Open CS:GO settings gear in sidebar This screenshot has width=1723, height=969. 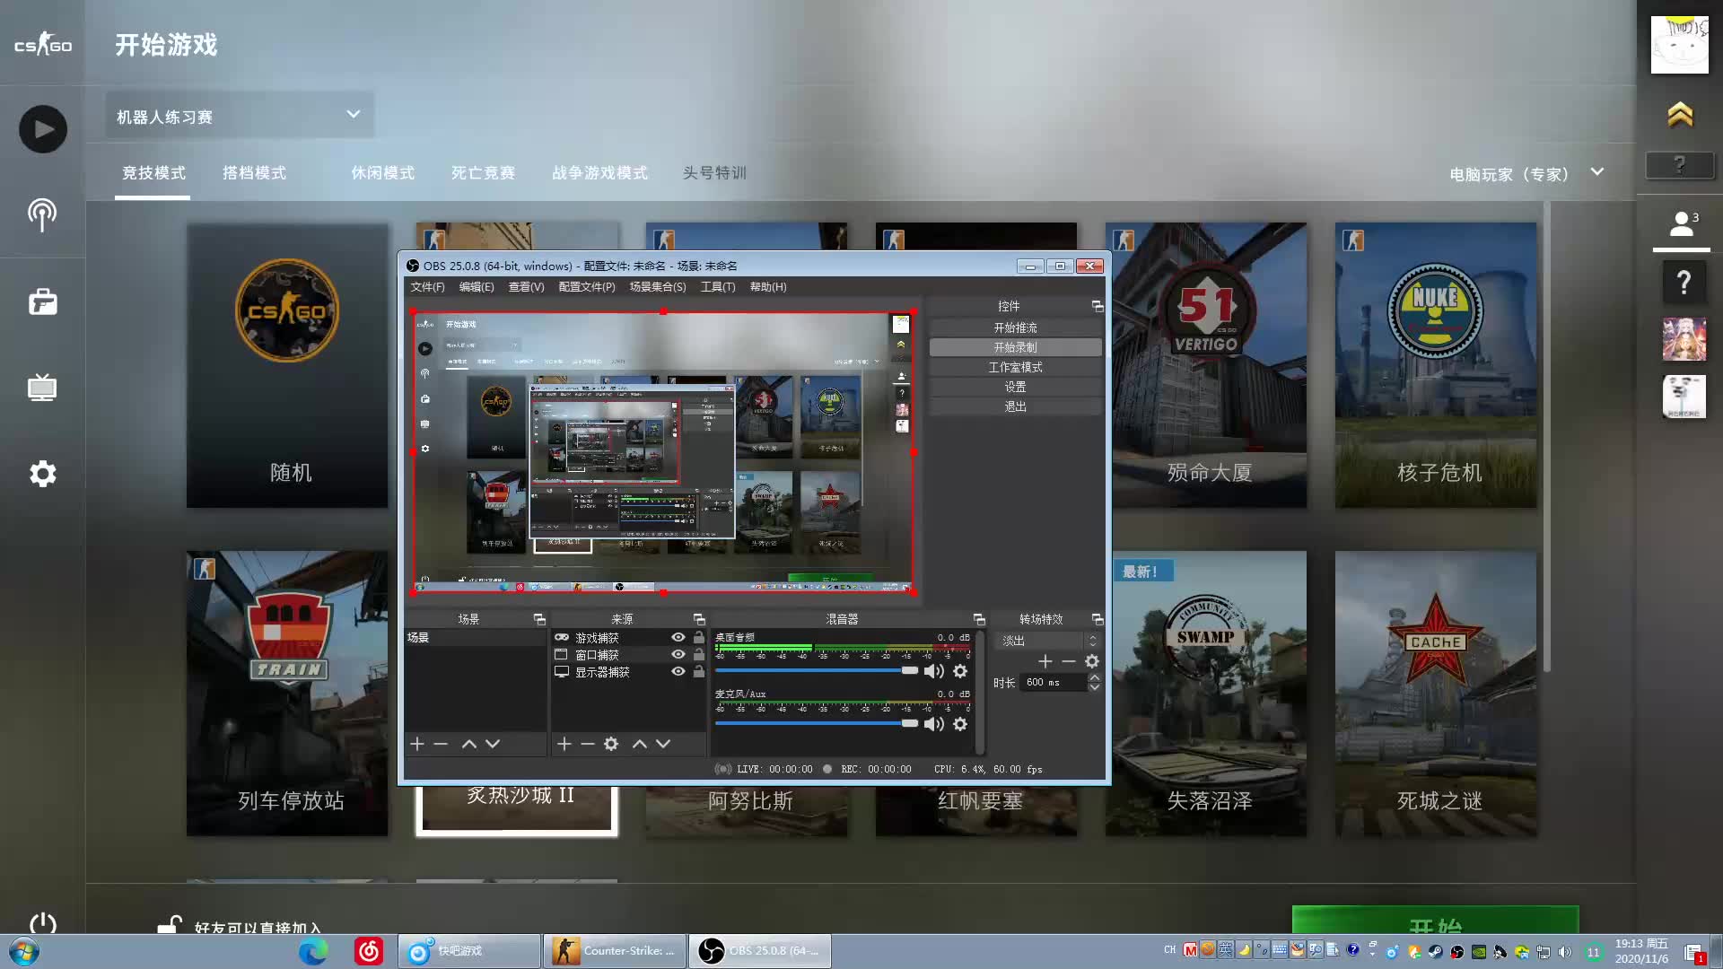[x=42, y=474]
